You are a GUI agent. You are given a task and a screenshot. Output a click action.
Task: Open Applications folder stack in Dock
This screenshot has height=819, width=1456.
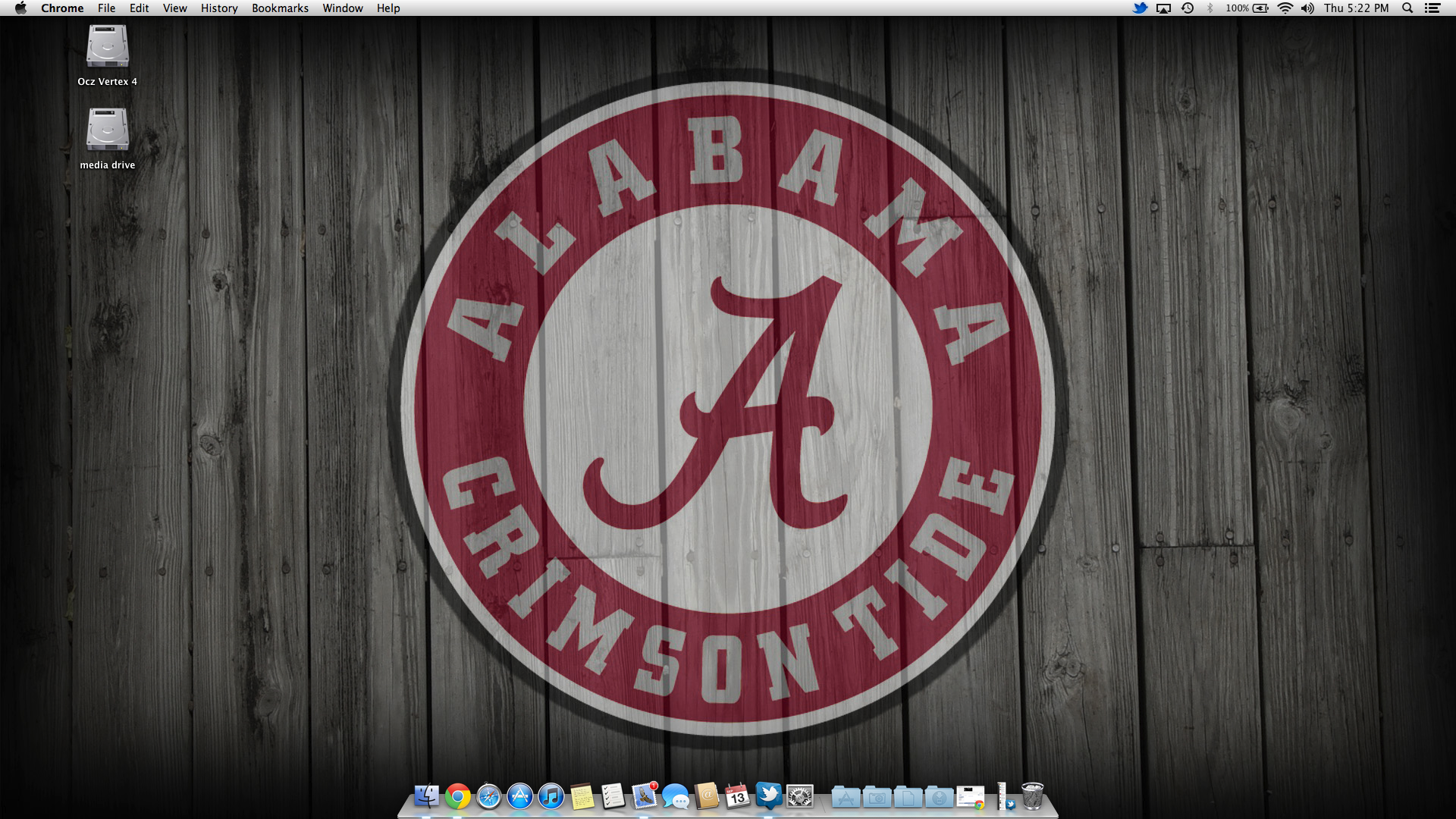(846, 796)
